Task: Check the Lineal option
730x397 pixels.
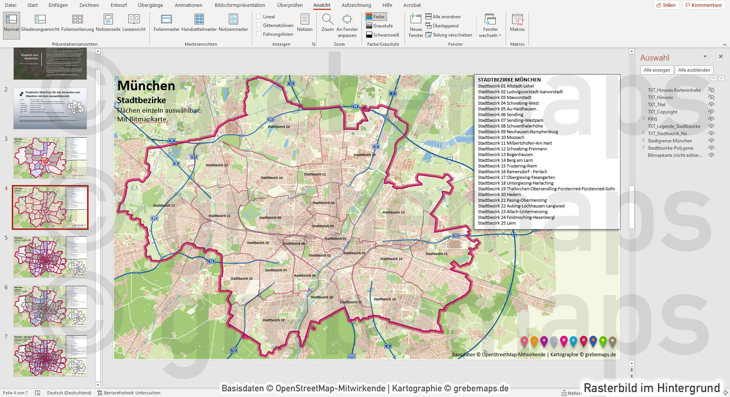Action: click(x=260, y=16)
